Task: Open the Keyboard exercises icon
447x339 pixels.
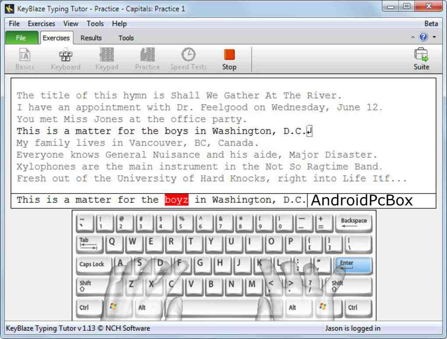Action: click(x=66, y=59)
